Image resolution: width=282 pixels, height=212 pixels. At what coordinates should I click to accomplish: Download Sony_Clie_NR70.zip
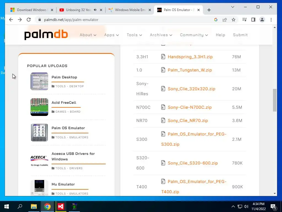188,120
